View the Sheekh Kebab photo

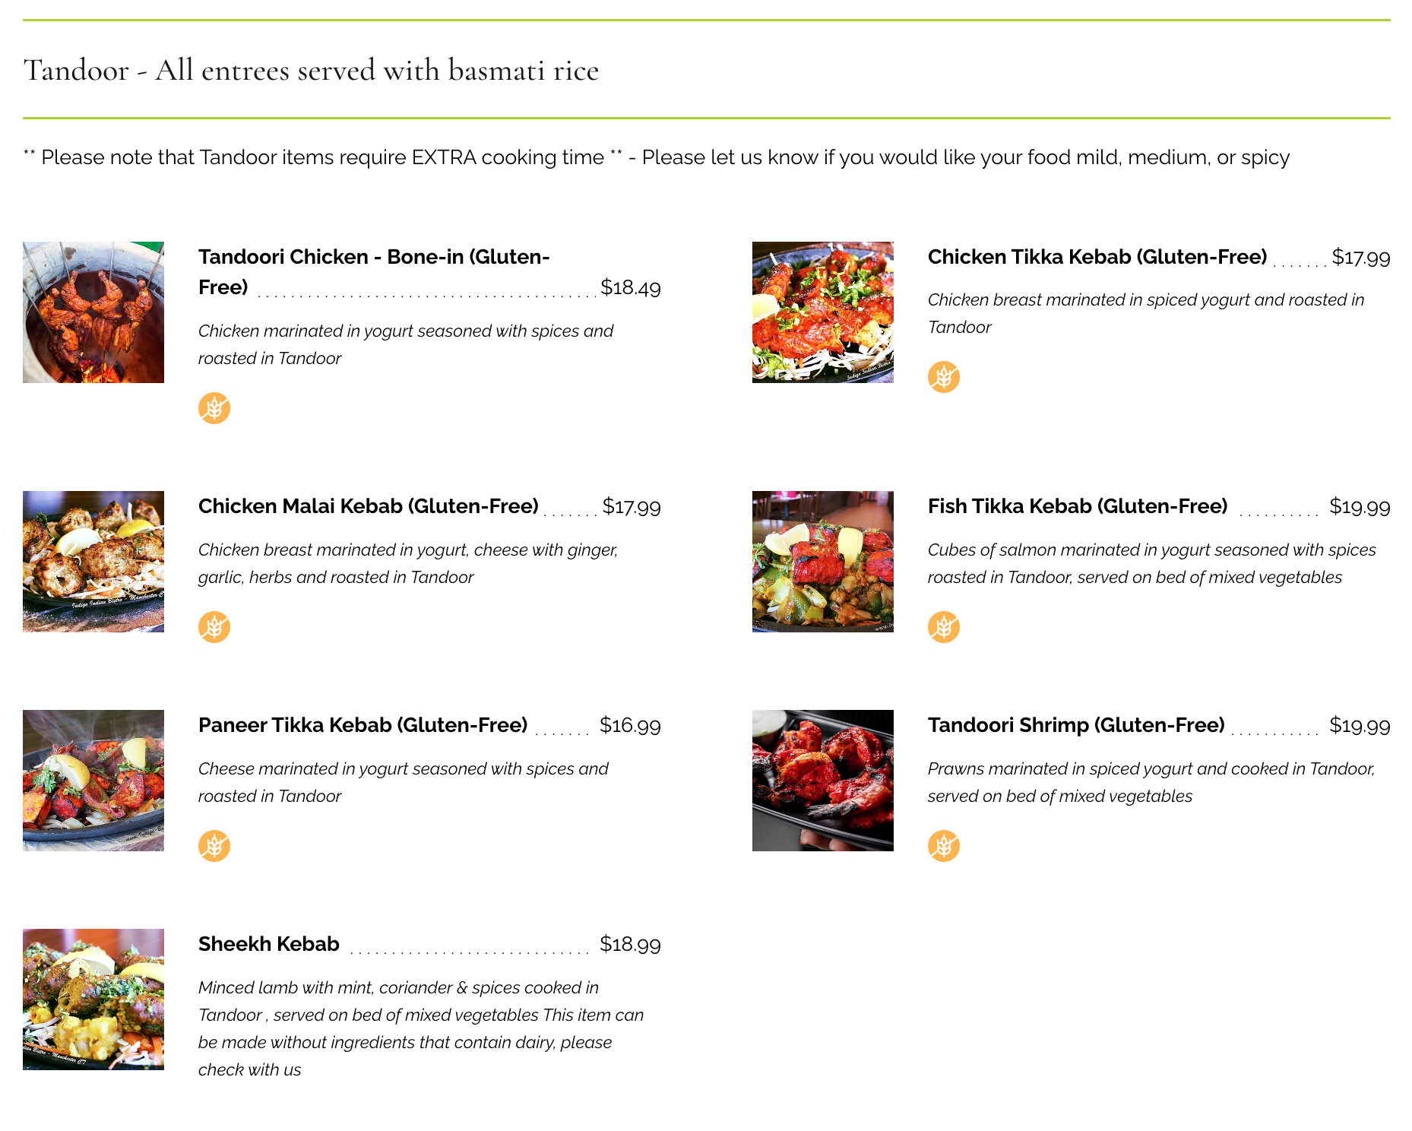(93, 1000)
